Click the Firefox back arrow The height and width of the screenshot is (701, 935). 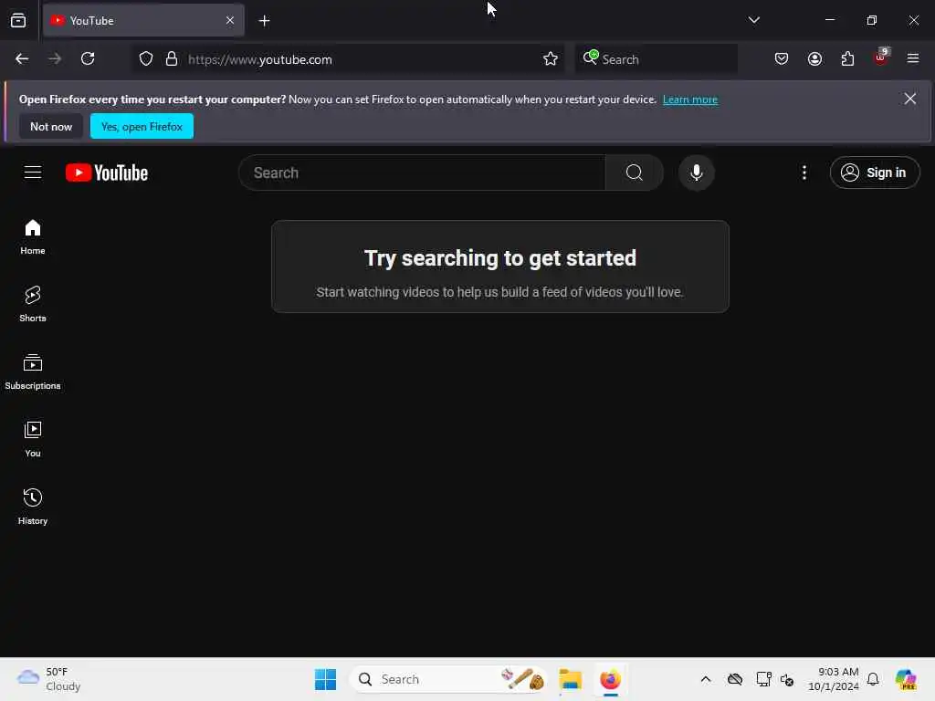(x=22, y=59)
